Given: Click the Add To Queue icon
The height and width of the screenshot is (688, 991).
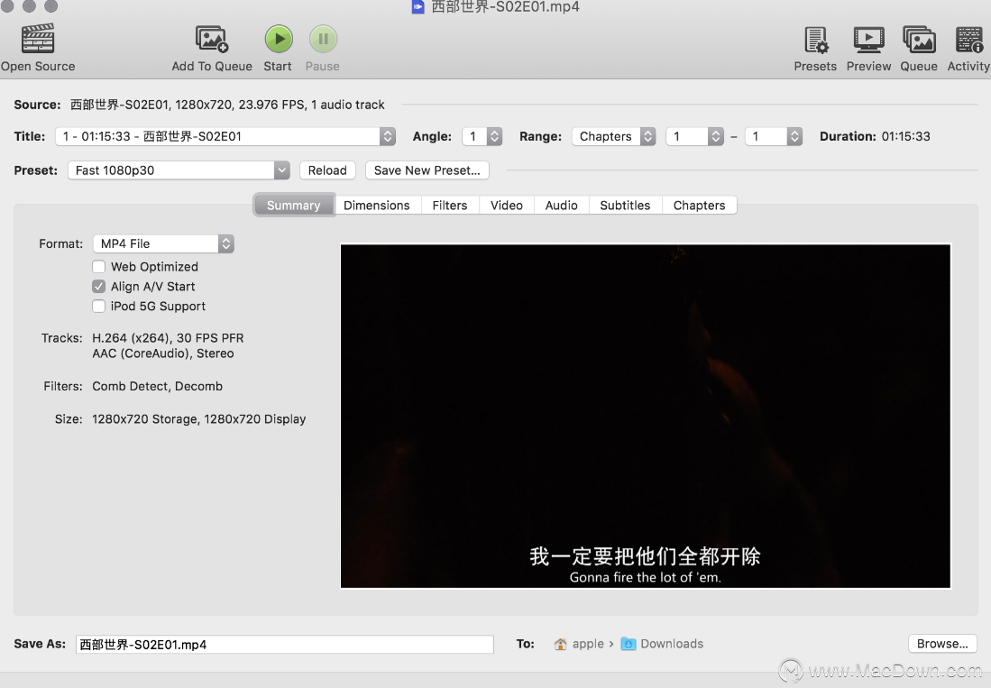Looking at the screenshot, I should click(212, 39).
